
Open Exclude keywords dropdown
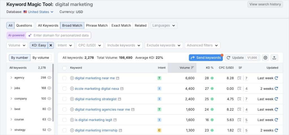click(164, 45)
